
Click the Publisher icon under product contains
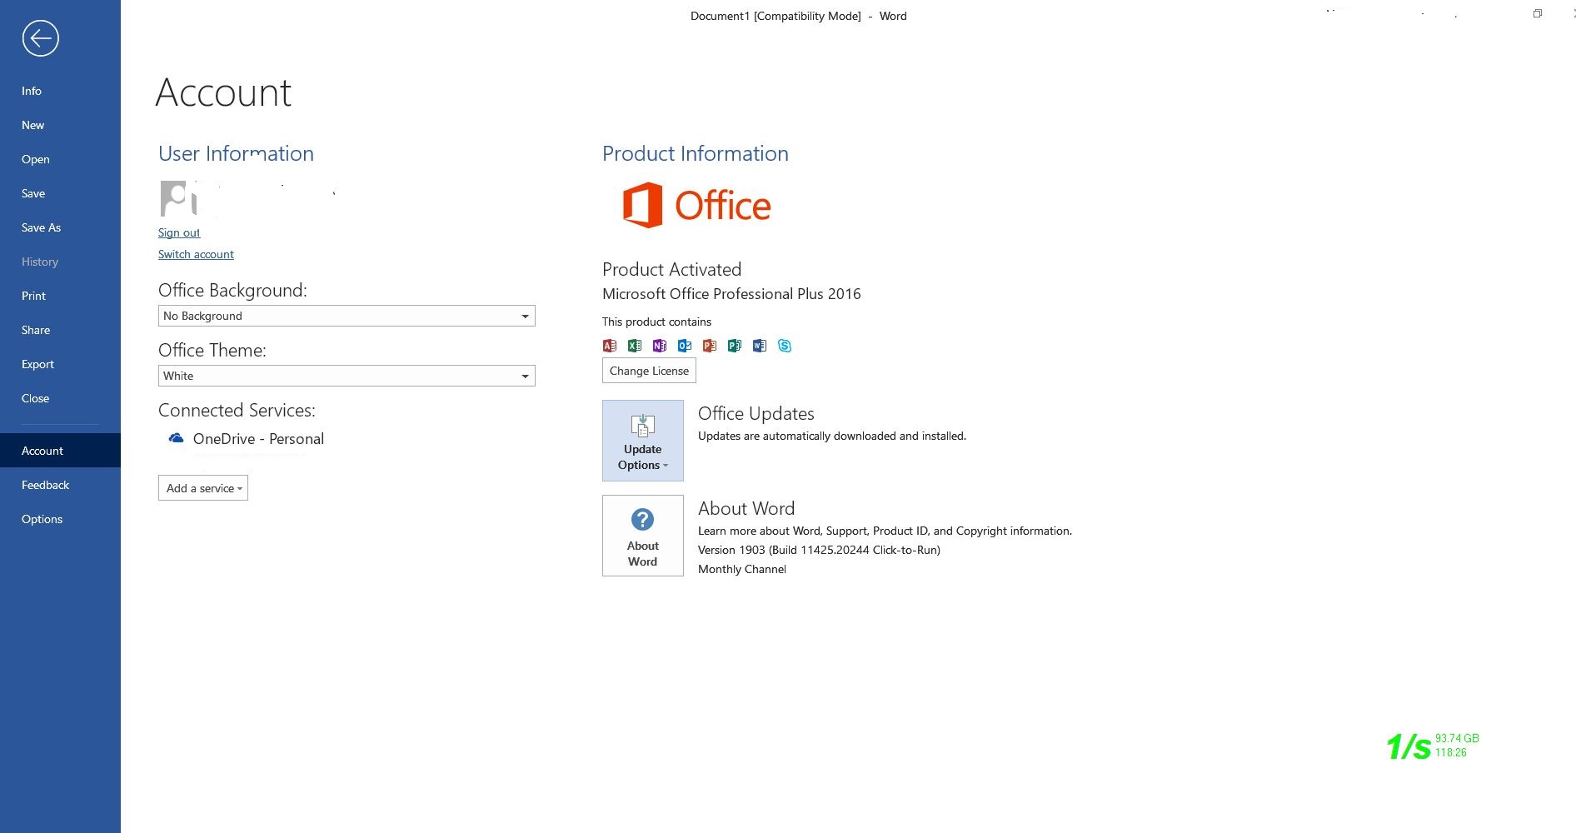(x=735, y=346)
